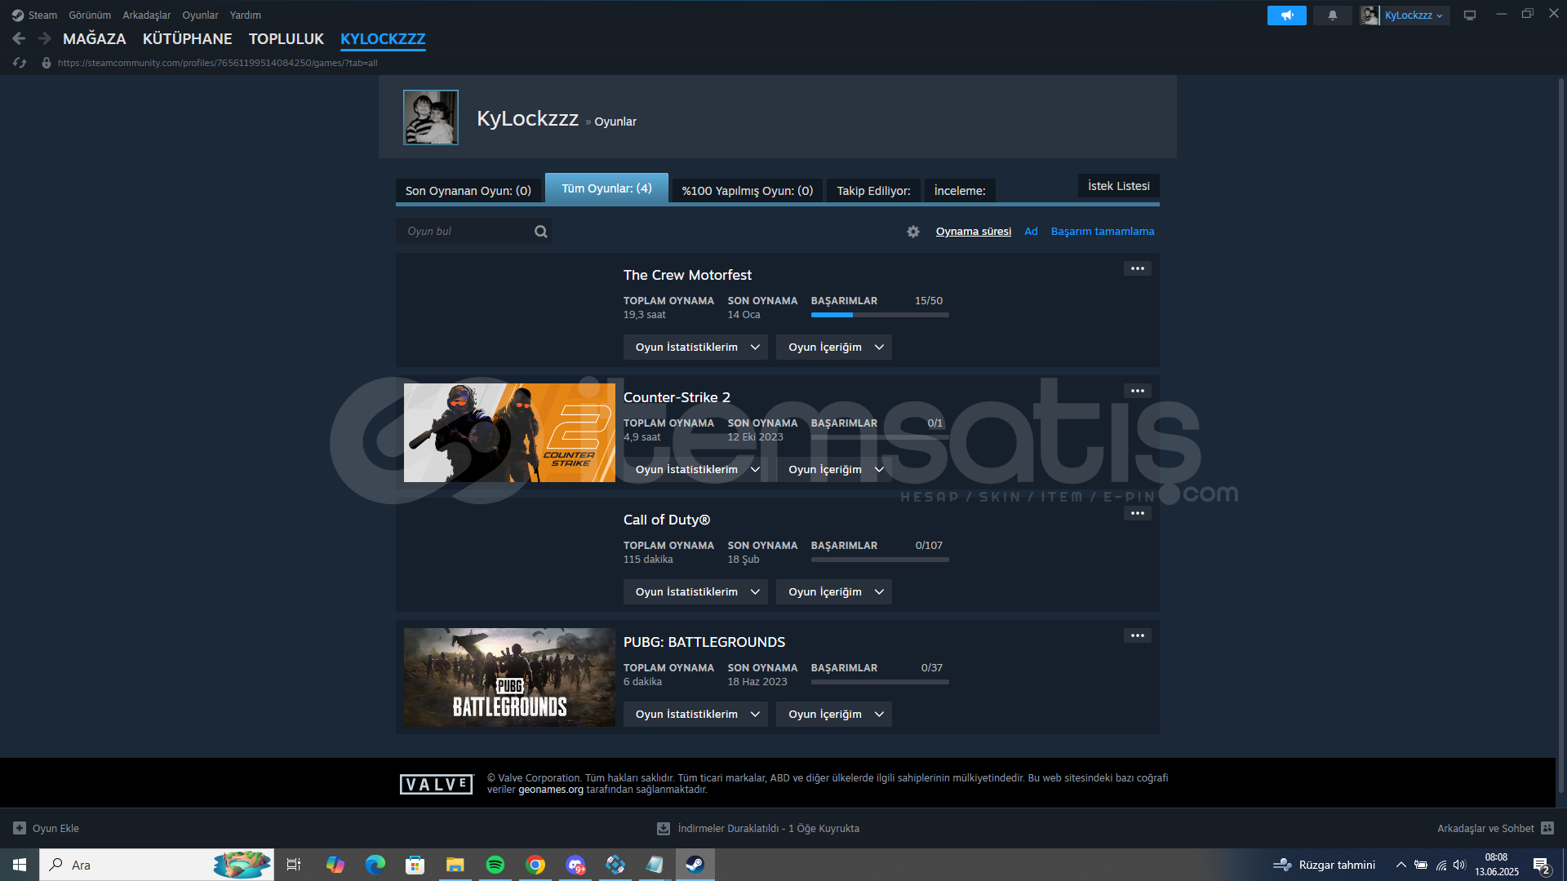The width and height of the screenshot is (1567, 881).
Task: Open the games list settings gear
Action: click(913, 232)
